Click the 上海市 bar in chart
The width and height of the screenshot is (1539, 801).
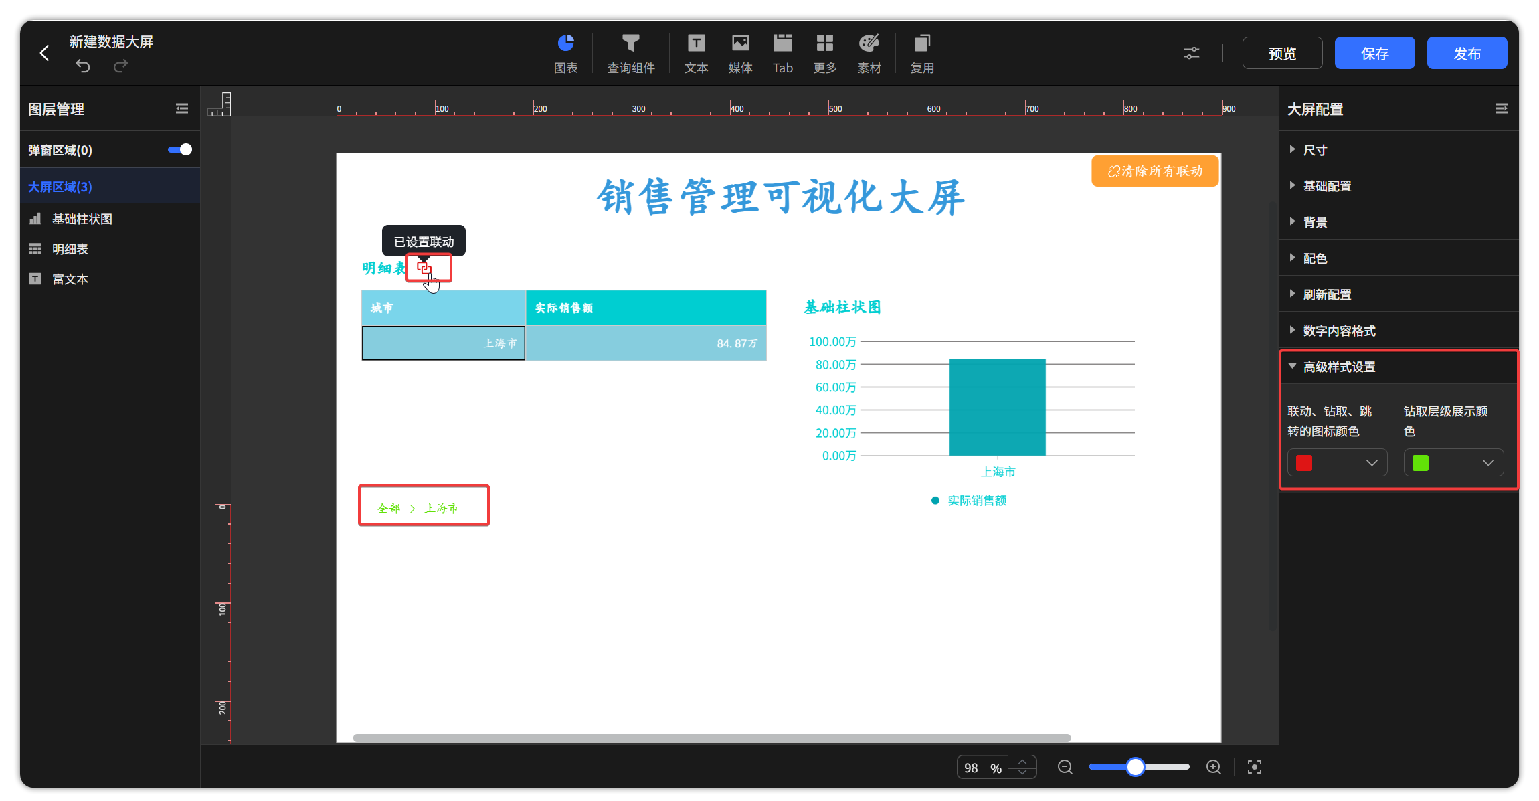[997, 407]
